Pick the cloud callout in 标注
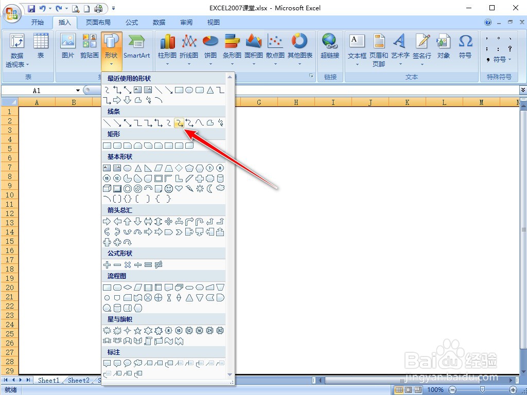 click(138, 363)
